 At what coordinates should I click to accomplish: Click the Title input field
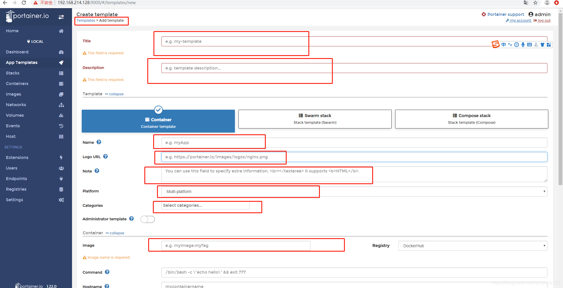[x=354, y=41]
